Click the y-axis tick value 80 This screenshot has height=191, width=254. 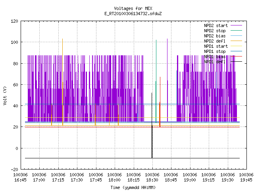click(x=15, y=64)
